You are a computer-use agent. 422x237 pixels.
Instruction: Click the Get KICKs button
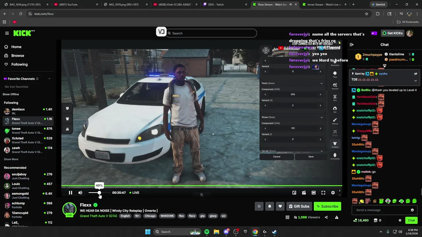pos(393,33)
